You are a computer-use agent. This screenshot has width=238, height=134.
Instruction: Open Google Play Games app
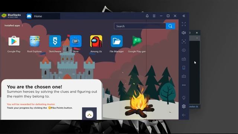(x=137, y=41)
